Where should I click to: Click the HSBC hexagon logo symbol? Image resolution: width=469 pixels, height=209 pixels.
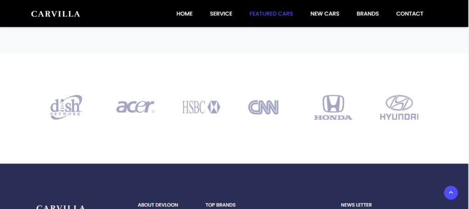[214, 107]
